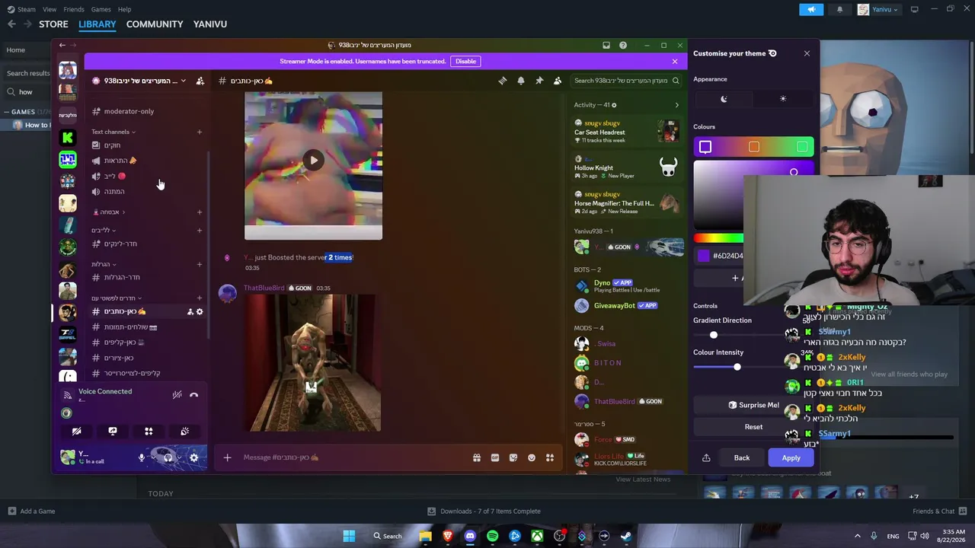Start an activity from the voice panel
This screenshot has height=548, width=975.
[x=149, y=431]
